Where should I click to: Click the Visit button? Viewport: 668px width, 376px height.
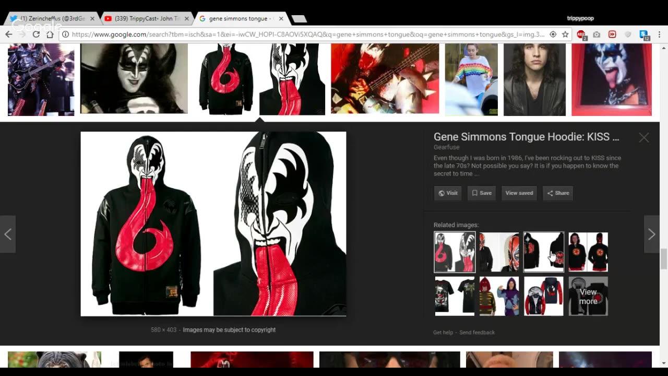(448, 193)
